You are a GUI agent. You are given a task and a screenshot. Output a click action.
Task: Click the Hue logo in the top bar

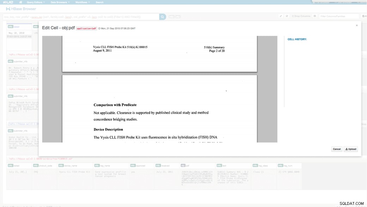pyautogui.click(x=8, y=2)
